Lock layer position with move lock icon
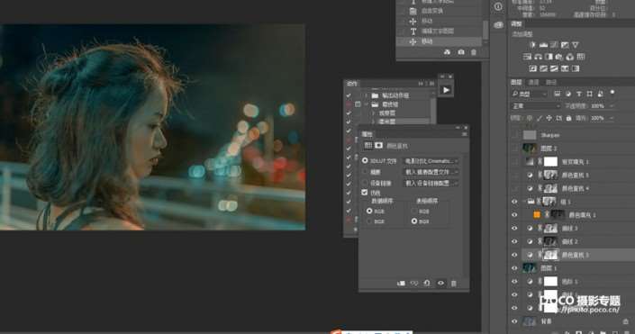 pos(549,118)
